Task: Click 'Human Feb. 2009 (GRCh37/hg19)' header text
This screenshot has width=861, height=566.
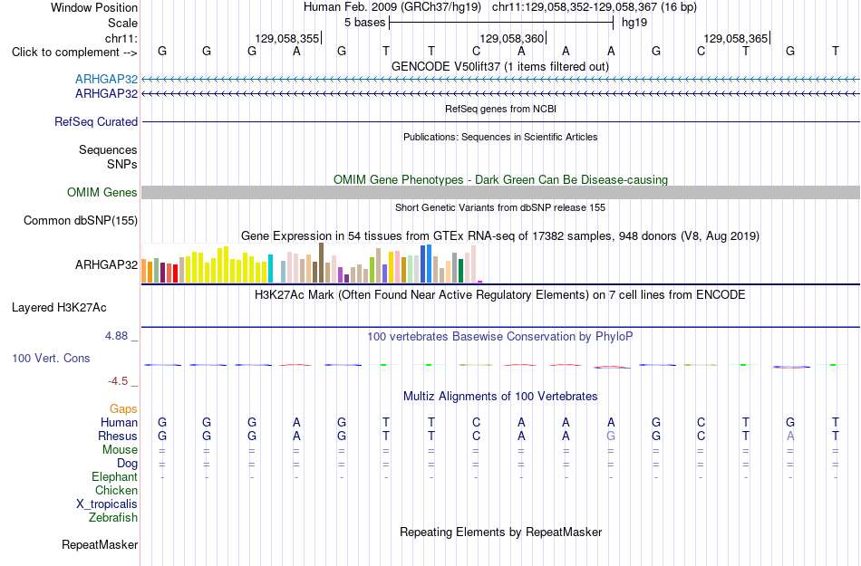Action: coord(392,7)
